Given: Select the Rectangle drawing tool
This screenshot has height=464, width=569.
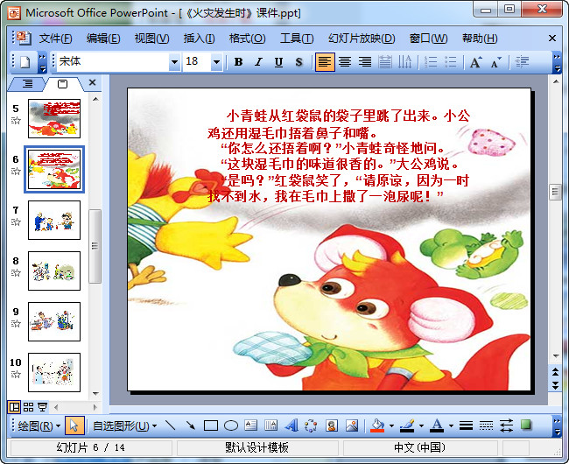Looking at the screenshot, I should tap(211, 425).
